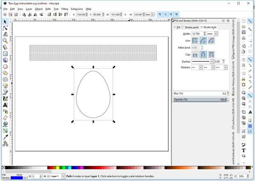Screen dimensions: 255x181
Task: Open the Path menu
Action: tap(48, 9)
